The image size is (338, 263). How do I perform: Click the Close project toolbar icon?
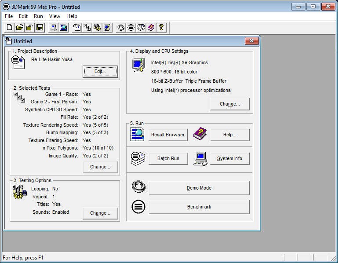click(x=29, y=27)
